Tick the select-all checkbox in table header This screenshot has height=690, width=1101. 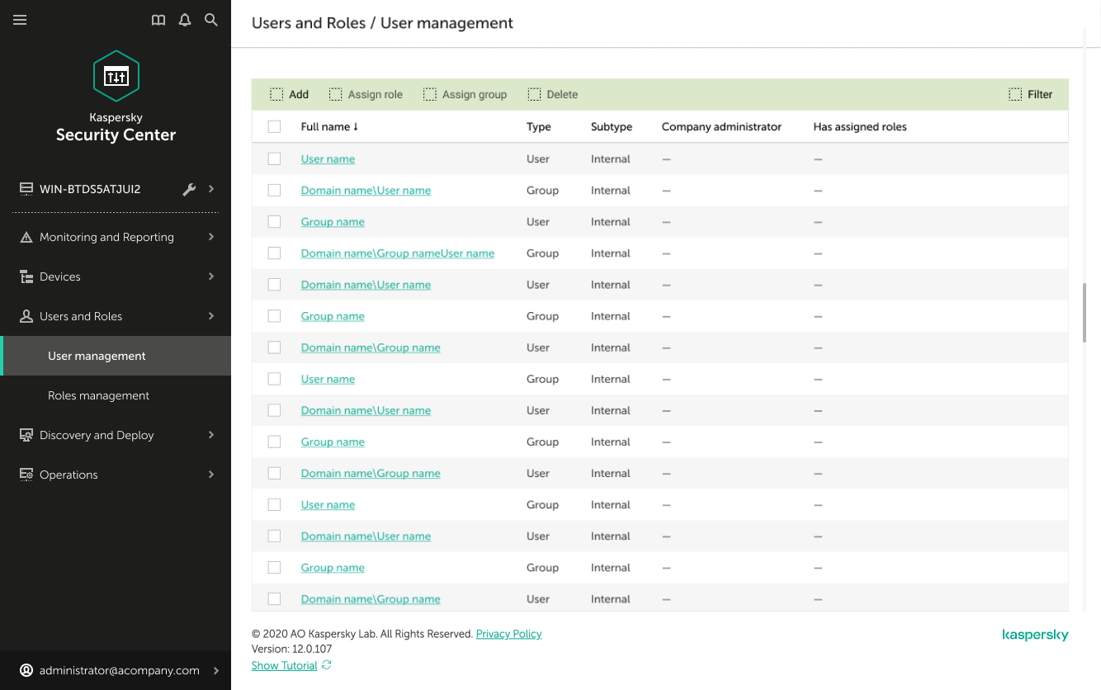[x=275, y=127]
